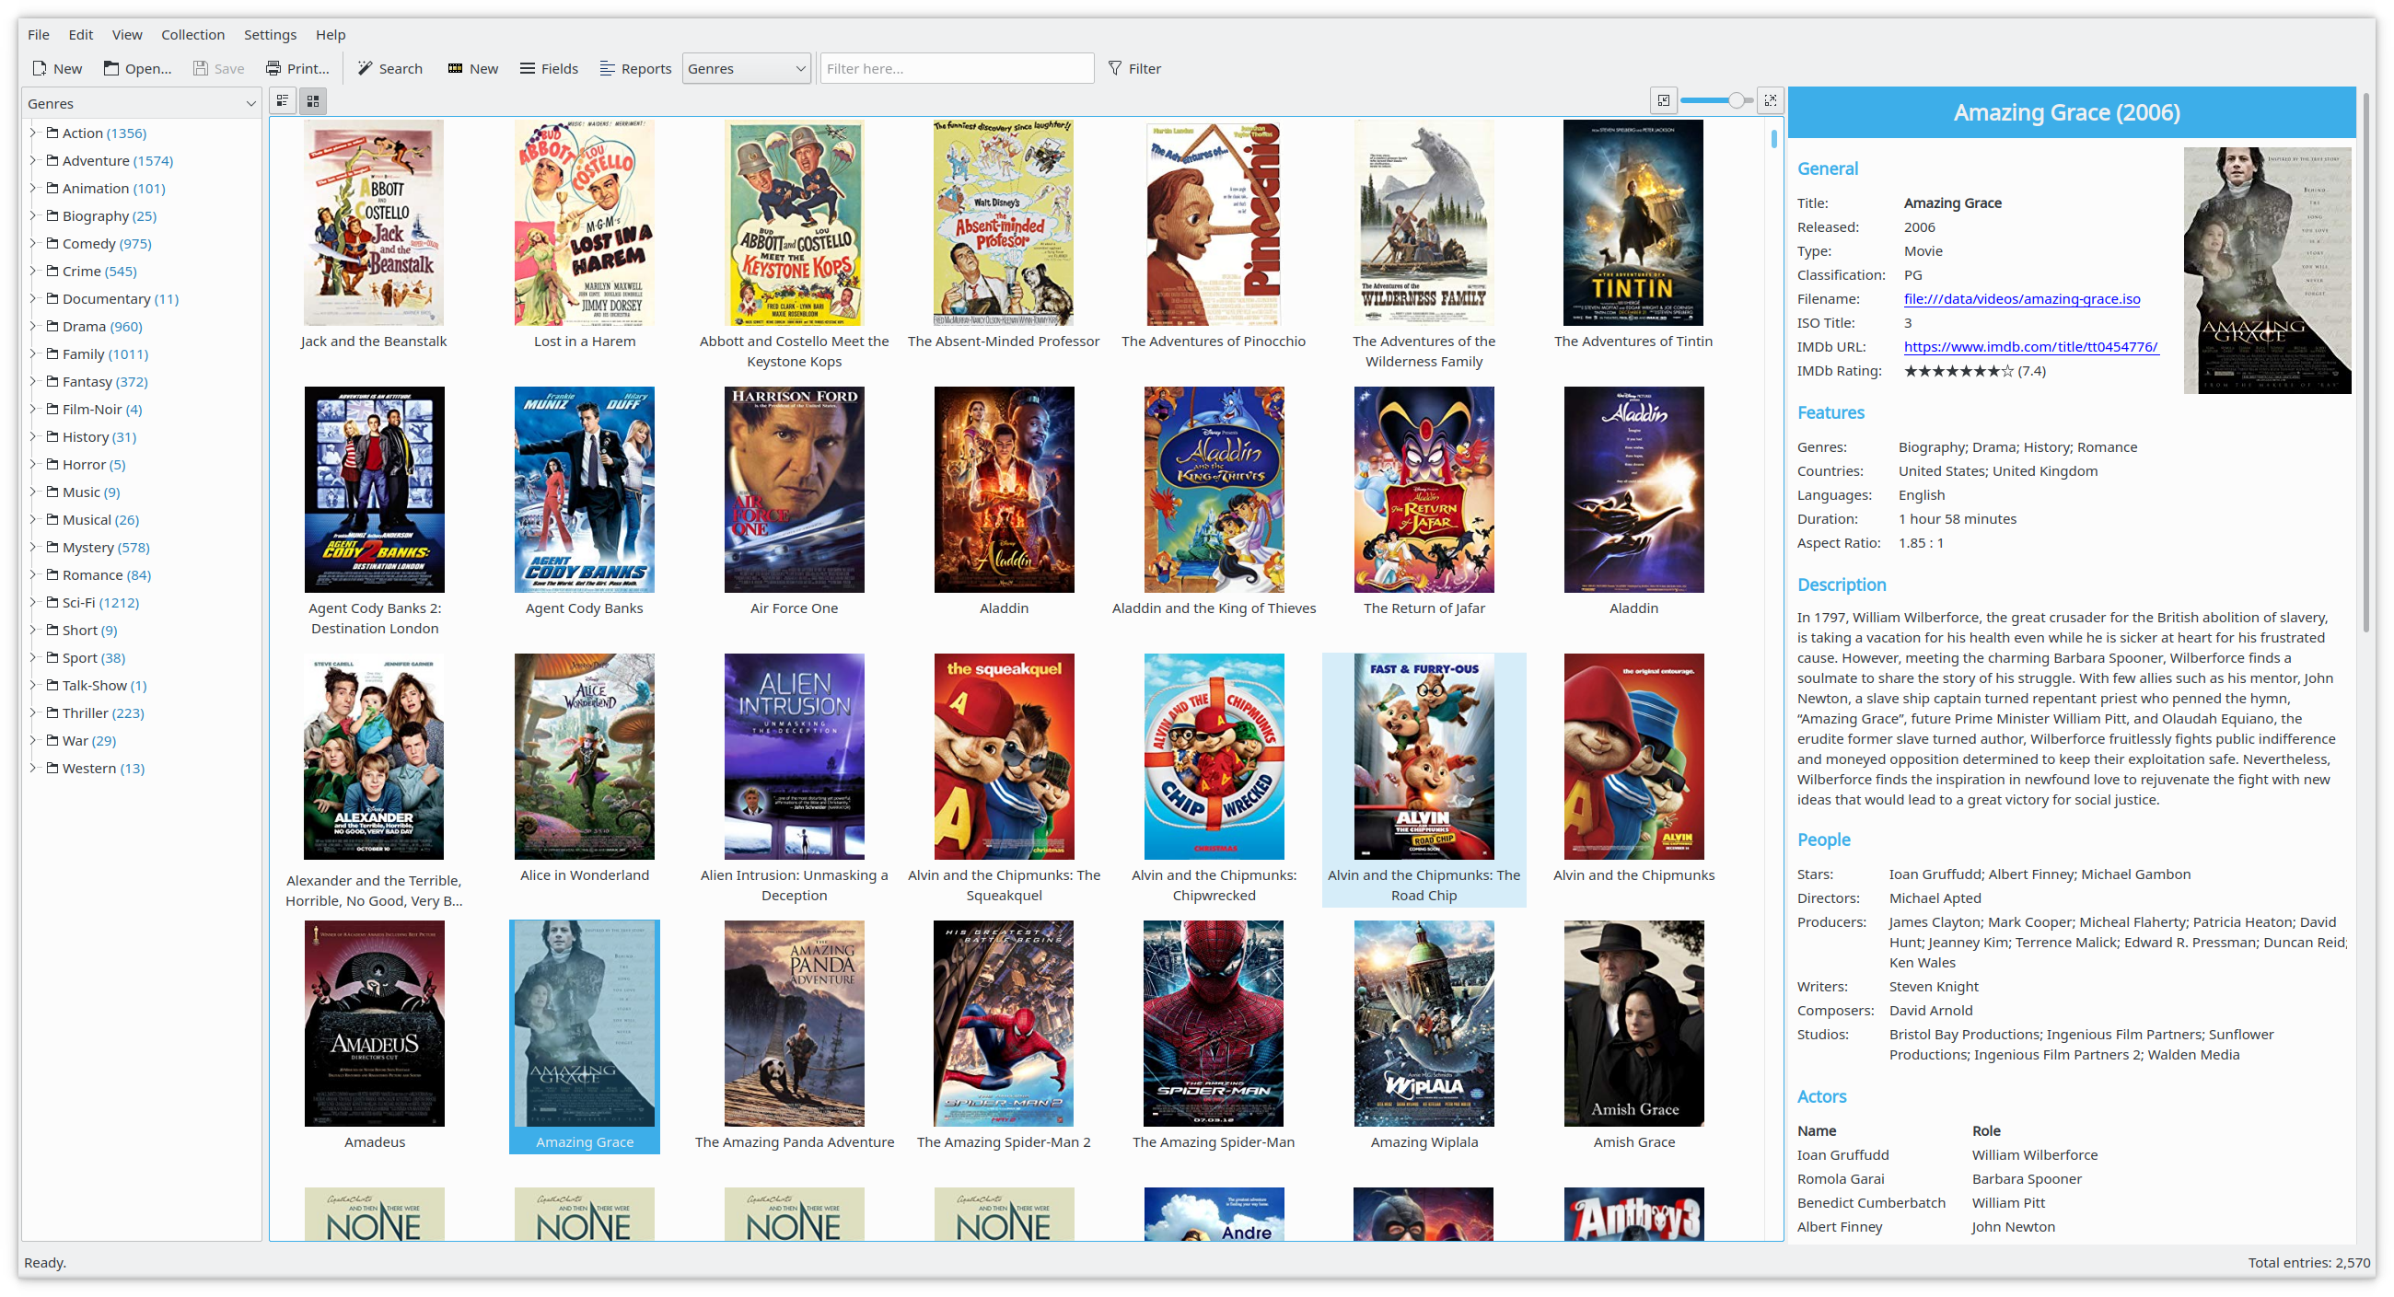Expand the Adventure genre node

33,161
